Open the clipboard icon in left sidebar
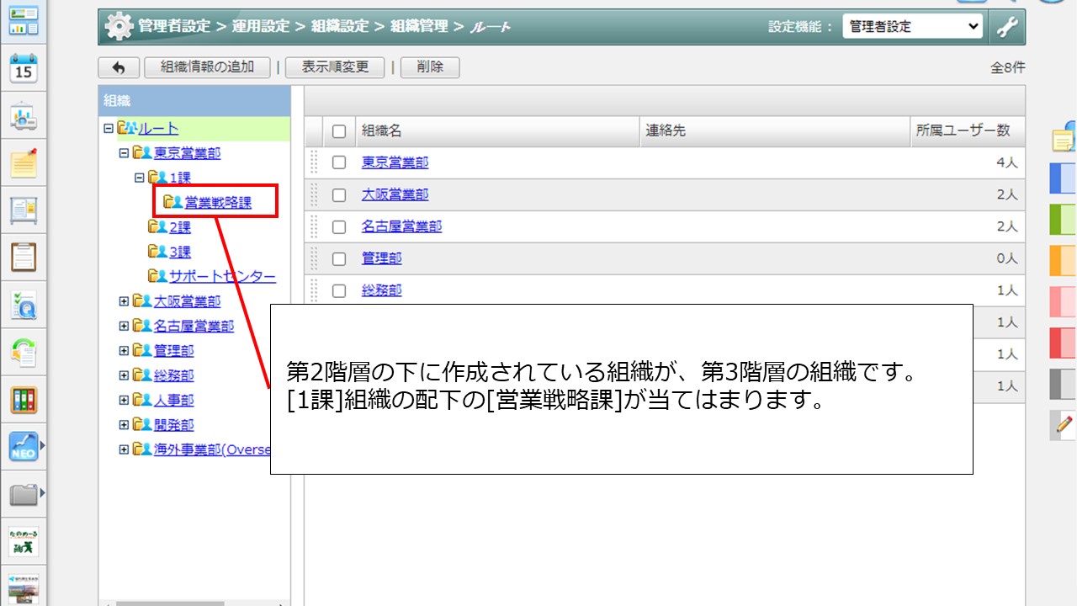 pos(24,257)
